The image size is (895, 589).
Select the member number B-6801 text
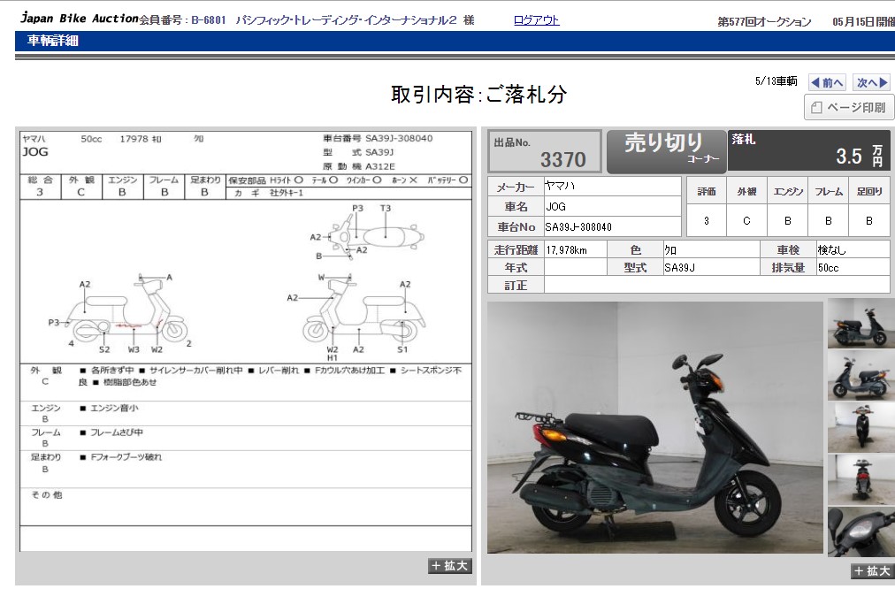209,20
